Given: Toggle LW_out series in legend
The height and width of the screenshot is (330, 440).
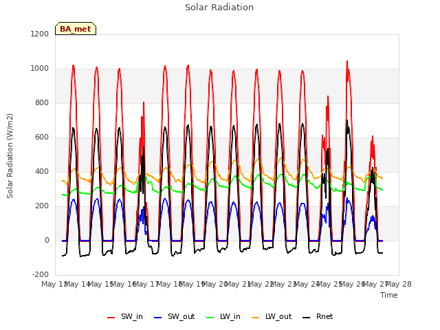Looking at the screenshot, I should (x=272, y=317).
